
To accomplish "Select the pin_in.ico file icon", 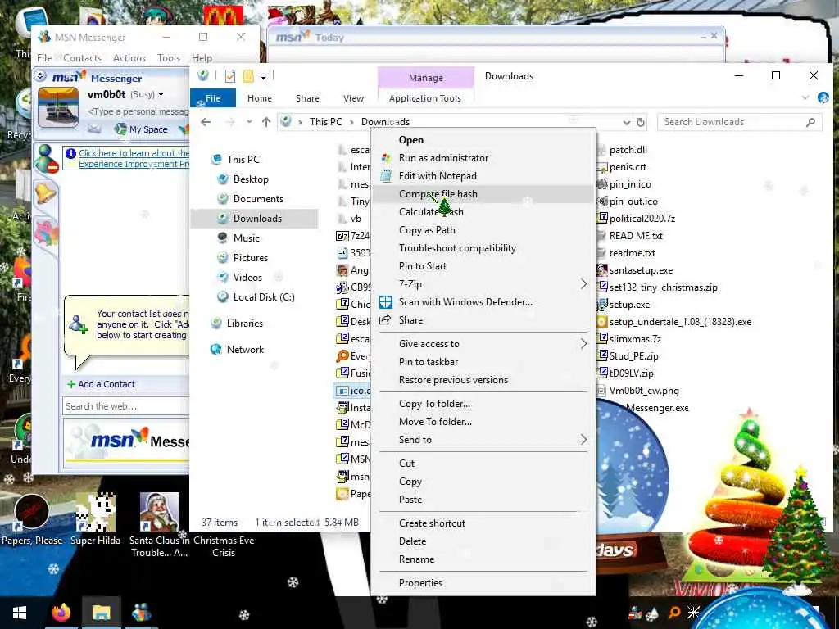I will click(602, 184).
